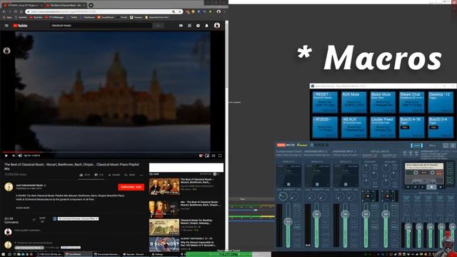Open first Up next thumbnail Best of Classical Music
Viewport: 457px width, 257px height.
[x=164, y=186]
